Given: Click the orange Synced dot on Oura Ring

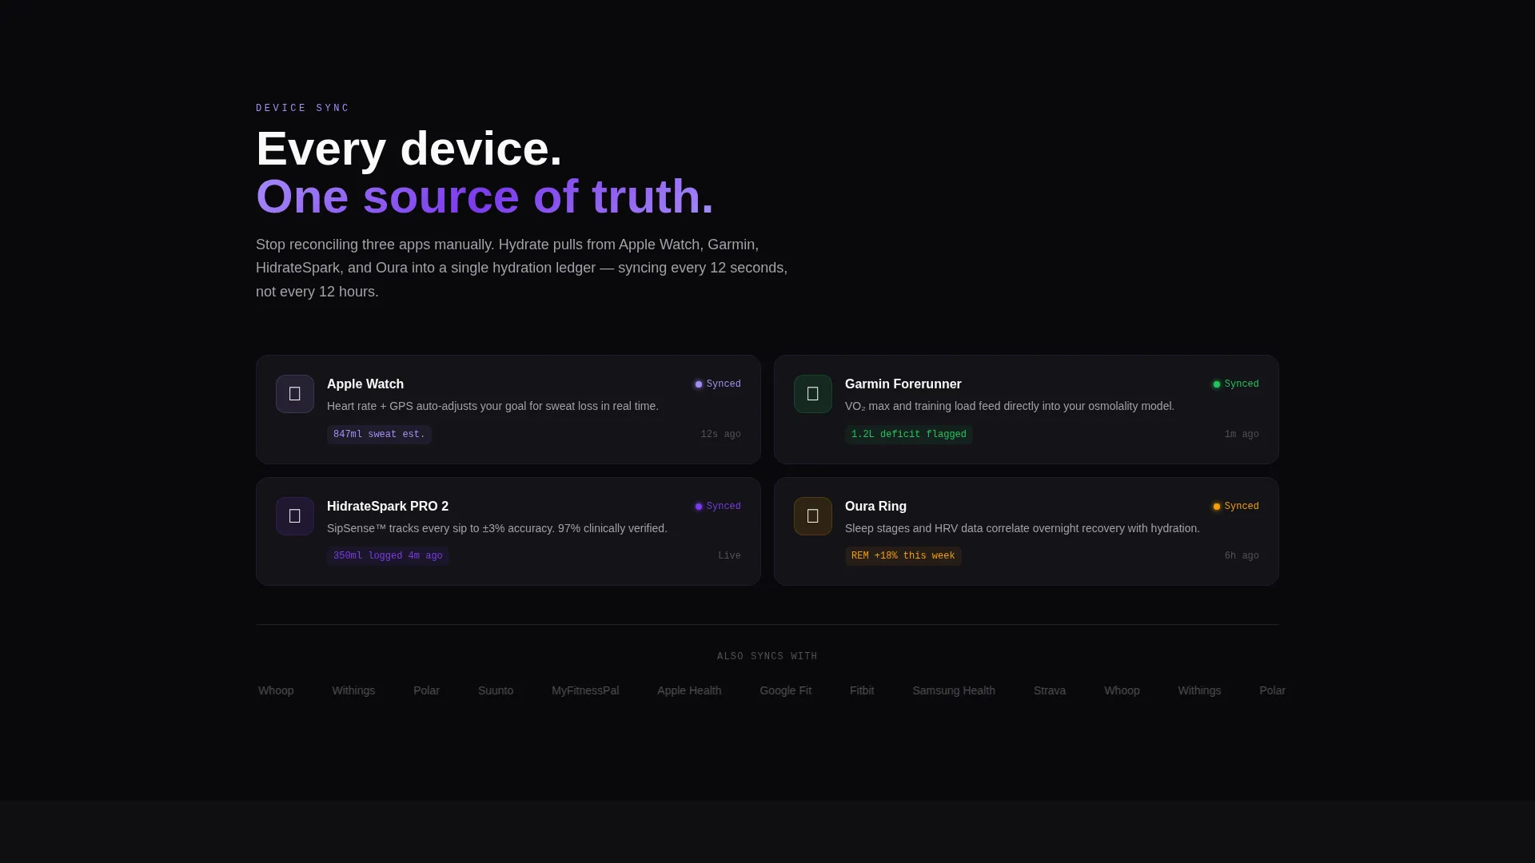Looking at the screenshot, I should point(1217,507).
